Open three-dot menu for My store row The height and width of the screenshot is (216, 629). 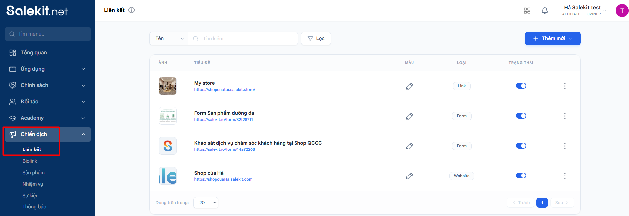(x=565, y=86)
